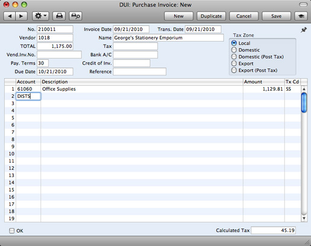The width and height of the screenshot is (311, 246).
Task: Click the window toolbar pill button
Action: [303, 5]
